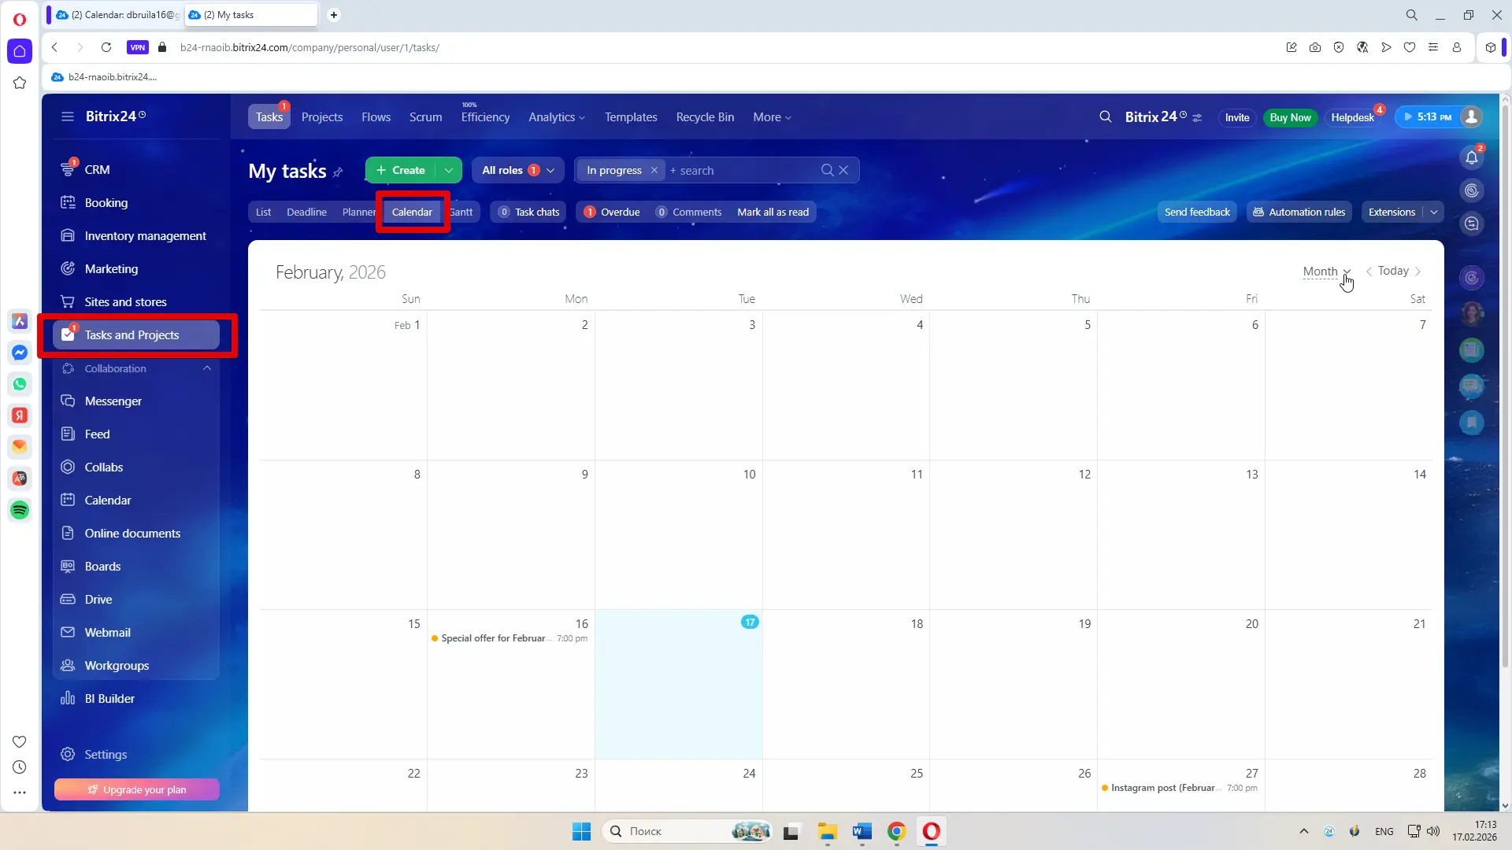The width and height of the screenshot is (1512, 850).
Task: Toggle the Overdue counter filter
Action: [x=612, y=213]
